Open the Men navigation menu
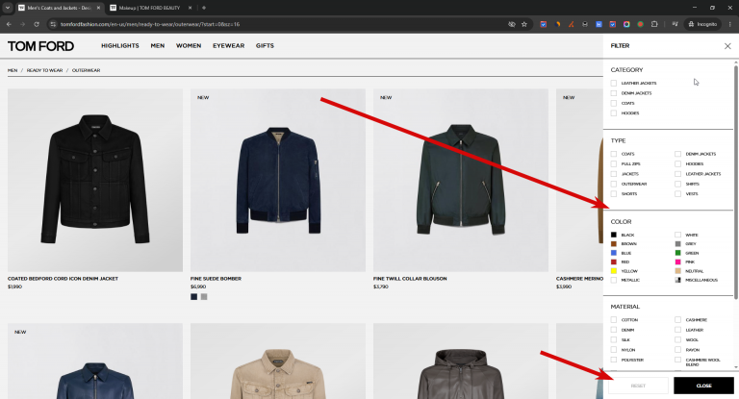The image size is (739, 399). 158,46
